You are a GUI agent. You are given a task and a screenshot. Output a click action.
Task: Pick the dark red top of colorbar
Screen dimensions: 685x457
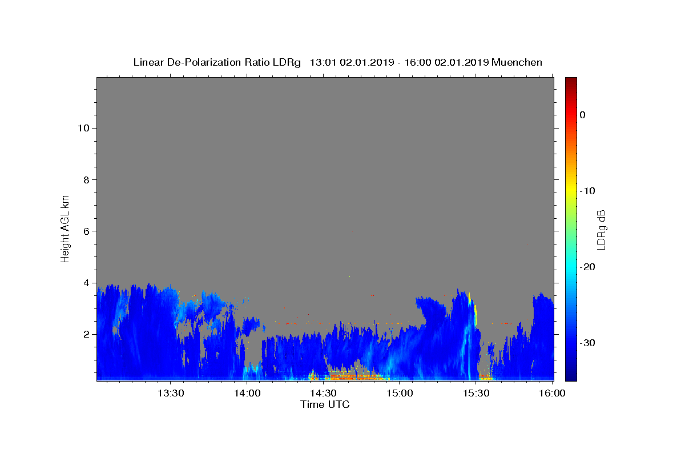(x=571, y=81)
